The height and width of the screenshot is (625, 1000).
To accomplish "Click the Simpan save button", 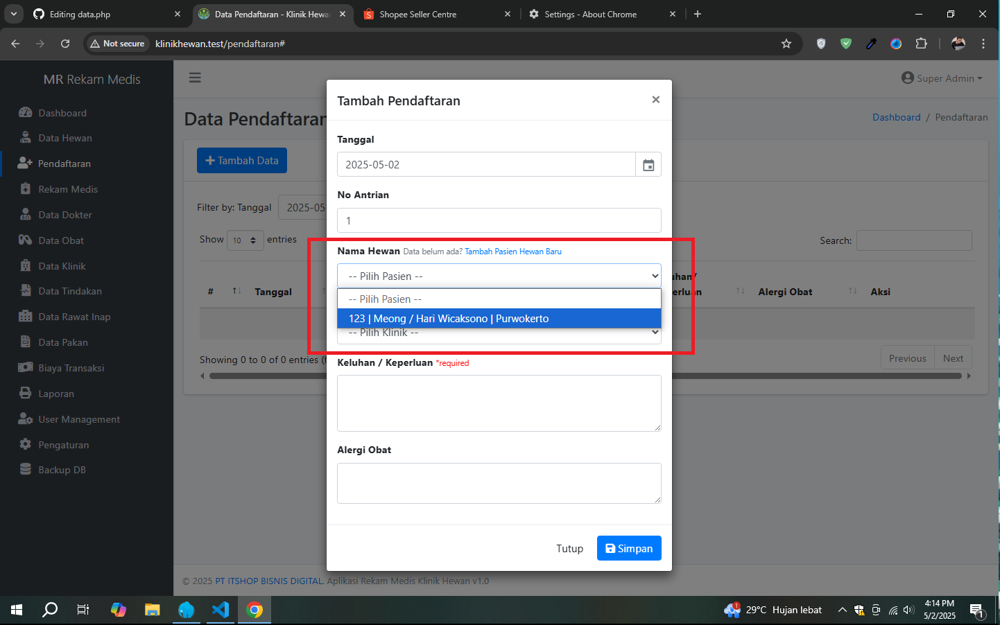I will 628,548.
